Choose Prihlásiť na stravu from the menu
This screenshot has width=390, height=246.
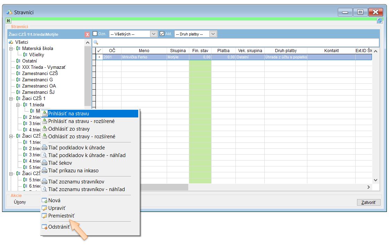pos(69,114)
